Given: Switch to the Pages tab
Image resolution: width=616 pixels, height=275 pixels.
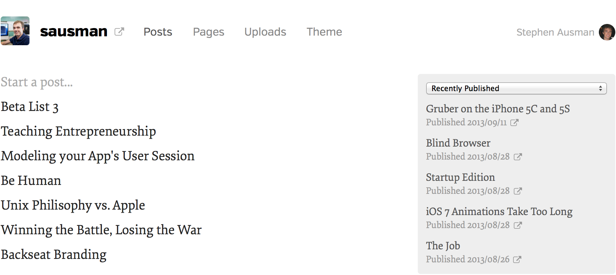Looking at the screenshot, I should coord(209,32).
